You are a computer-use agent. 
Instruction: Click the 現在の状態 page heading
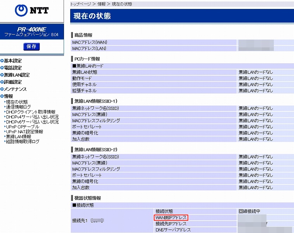click(x=92, y=16)
